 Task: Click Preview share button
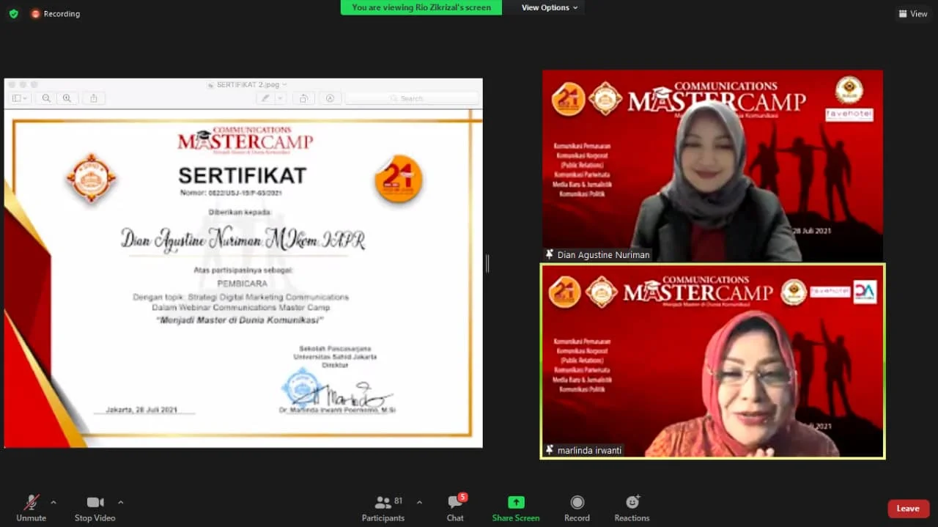coord(93,97)
